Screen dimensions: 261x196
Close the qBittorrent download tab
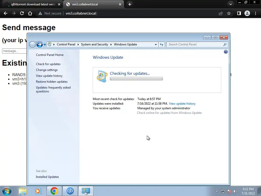click(x=59, y=4)
